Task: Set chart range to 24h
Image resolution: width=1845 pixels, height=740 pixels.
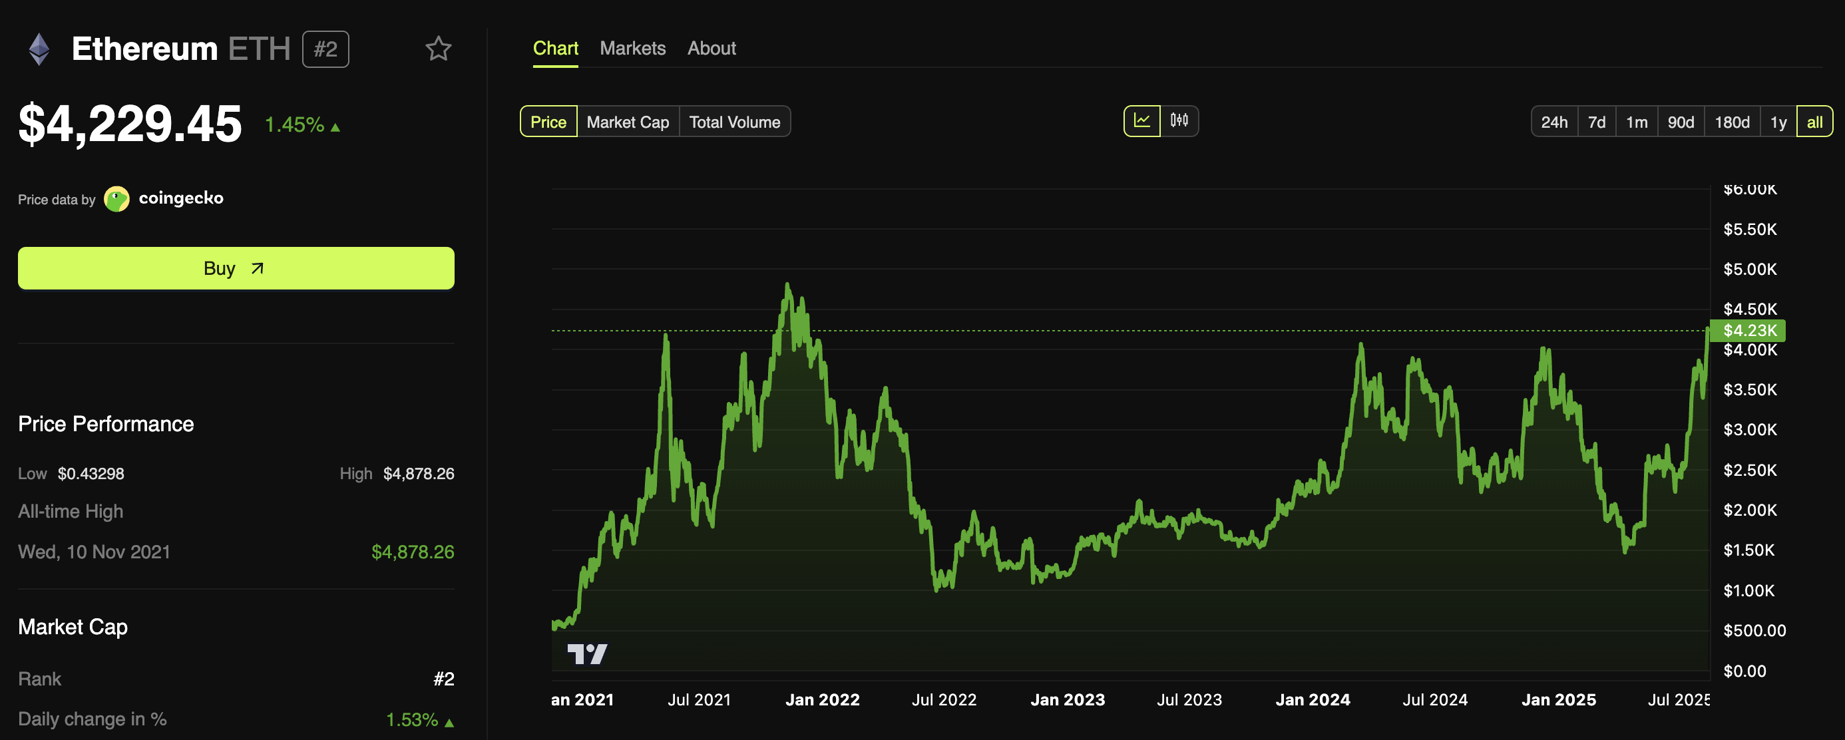Action: (1553, 122)
